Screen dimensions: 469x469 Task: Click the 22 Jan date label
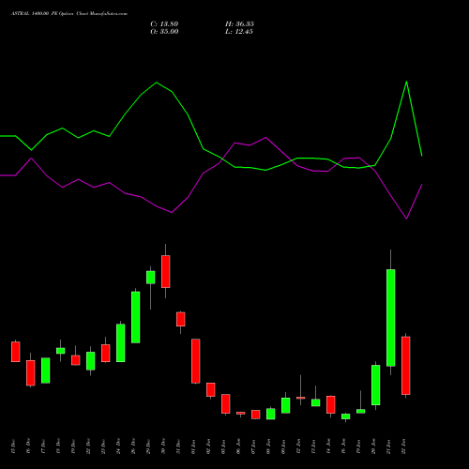pyautogui.click(x=403, y=446)
